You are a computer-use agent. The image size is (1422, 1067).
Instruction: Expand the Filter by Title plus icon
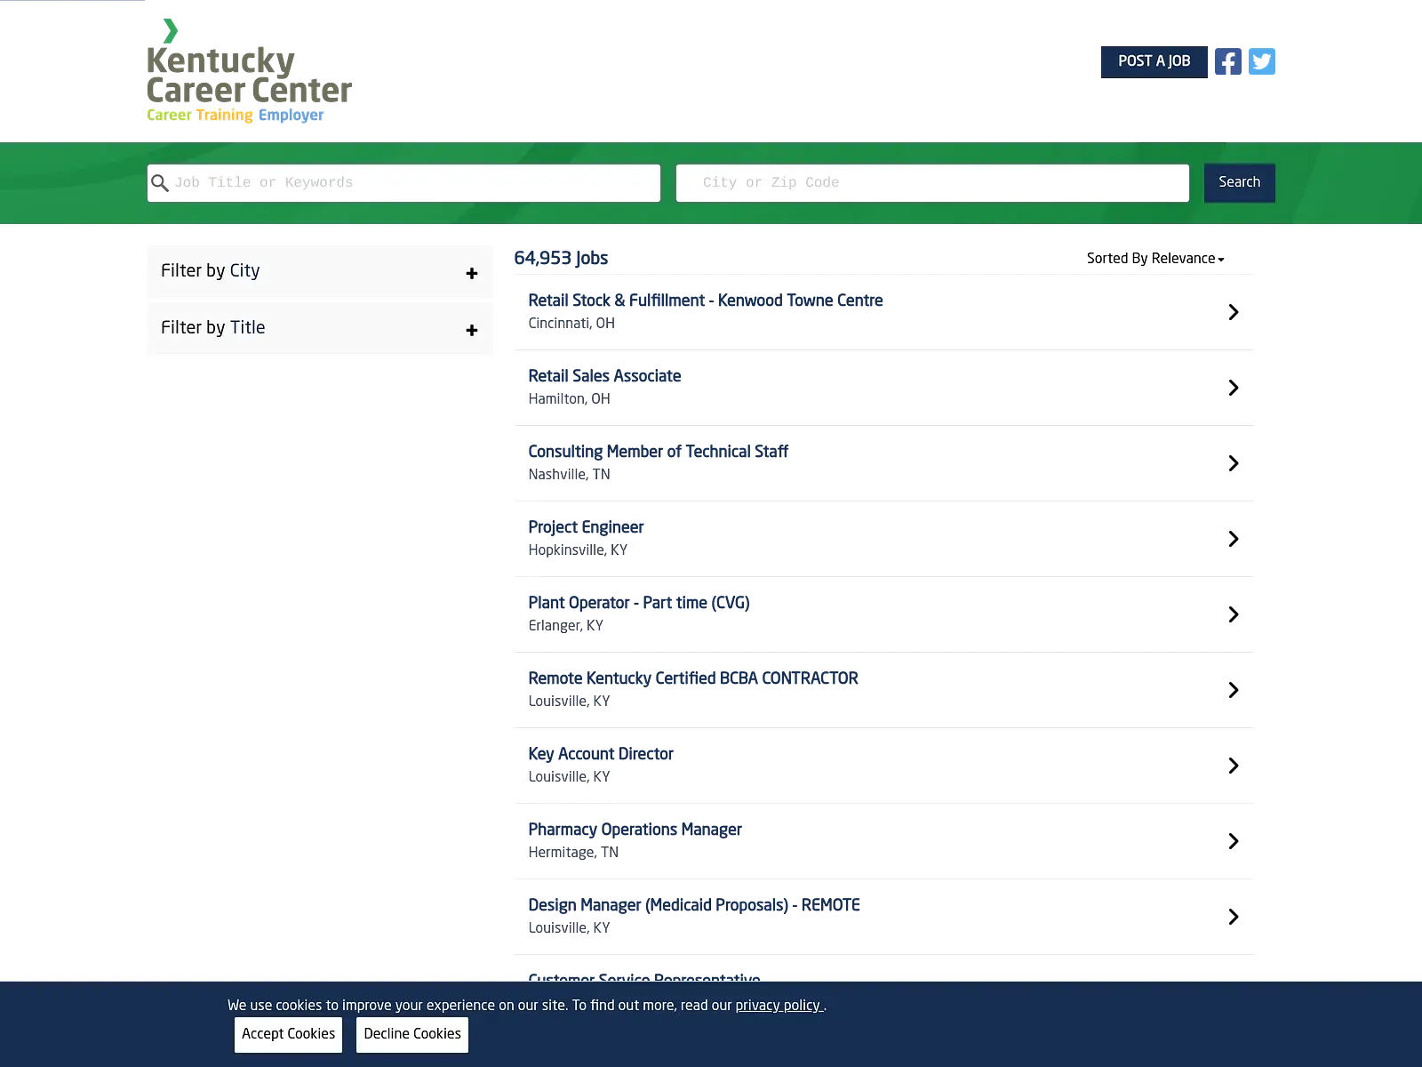[472, 331]
